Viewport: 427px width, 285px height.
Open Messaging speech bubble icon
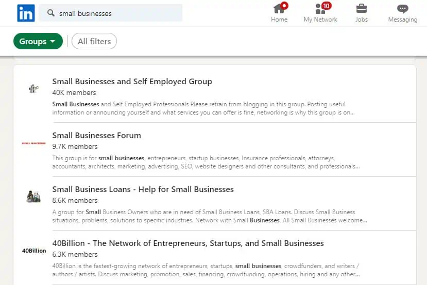pos(402,9)
